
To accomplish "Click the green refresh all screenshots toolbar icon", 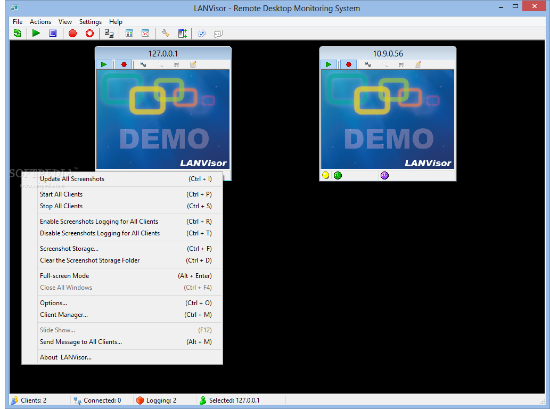I will click(17, 34).
